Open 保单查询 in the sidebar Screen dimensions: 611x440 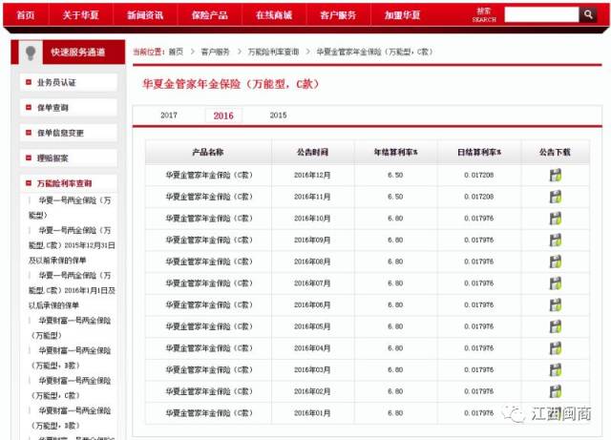[69, 108]
